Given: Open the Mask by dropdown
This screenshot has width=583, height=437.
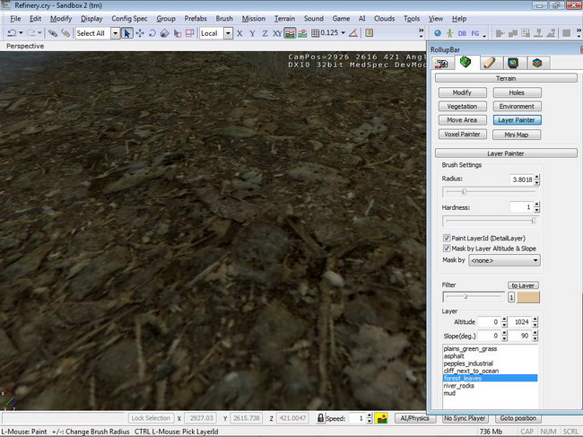Looking at the screenshot, I should tap(504, 260).
